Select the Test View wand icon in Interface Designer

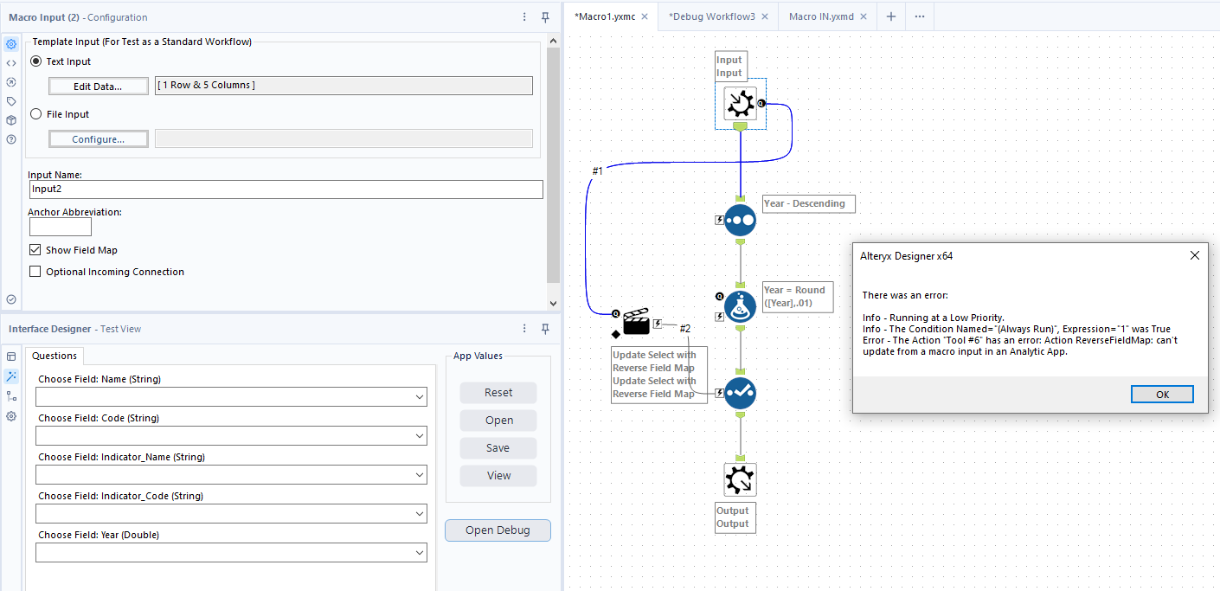pos(12,376)
